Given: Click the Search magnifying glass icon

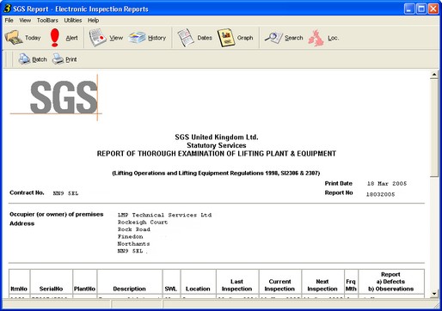Looking at the screenshot, I should coord(273,38).
